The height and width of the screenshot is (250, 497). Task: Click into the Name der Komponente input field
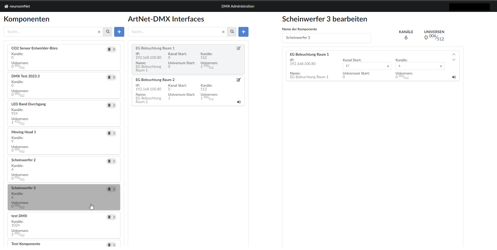pos(326,38)
